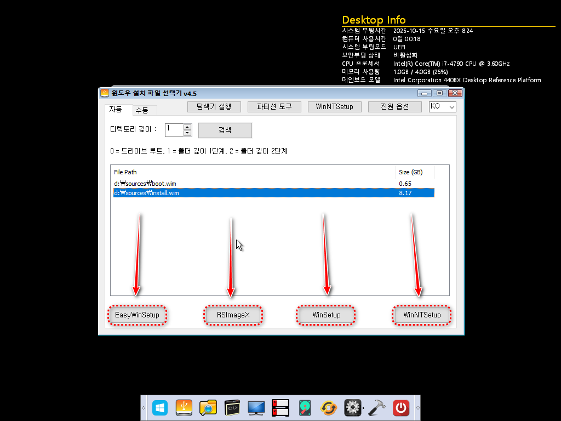Click the 0.65 size value

pos(405,184)
